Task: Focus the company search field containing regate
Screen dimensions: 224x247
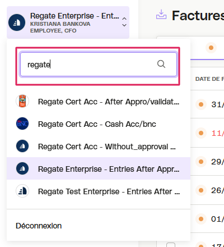Action: tap(99, 65)
